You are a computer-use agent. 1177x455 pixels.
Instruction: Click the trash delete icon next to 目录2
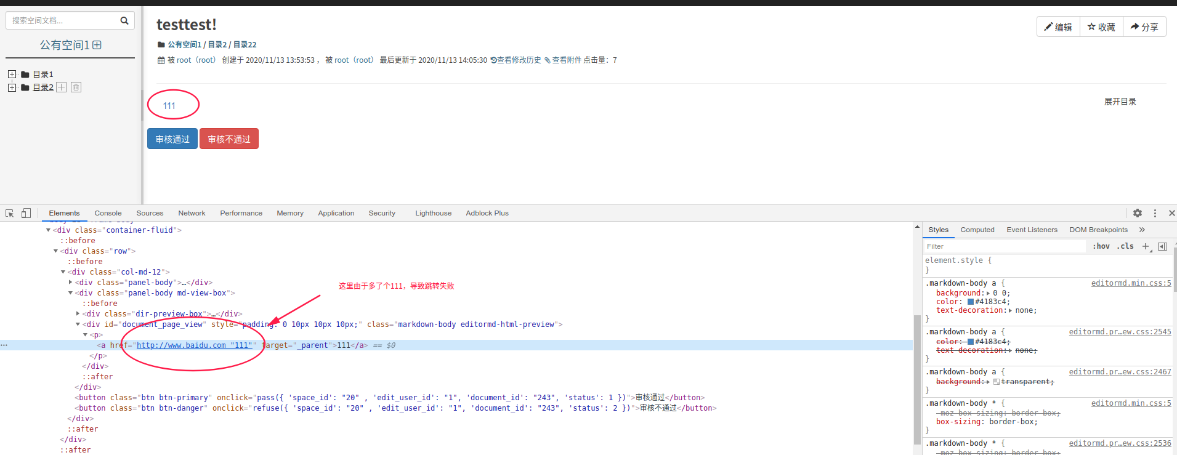(76, 87)
